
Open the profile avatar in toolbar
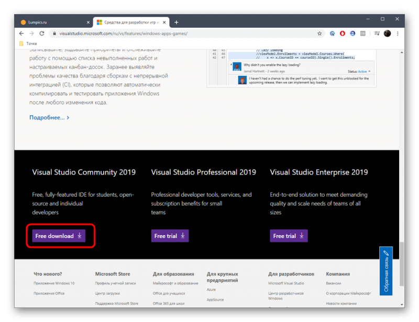tap(387, 34)
